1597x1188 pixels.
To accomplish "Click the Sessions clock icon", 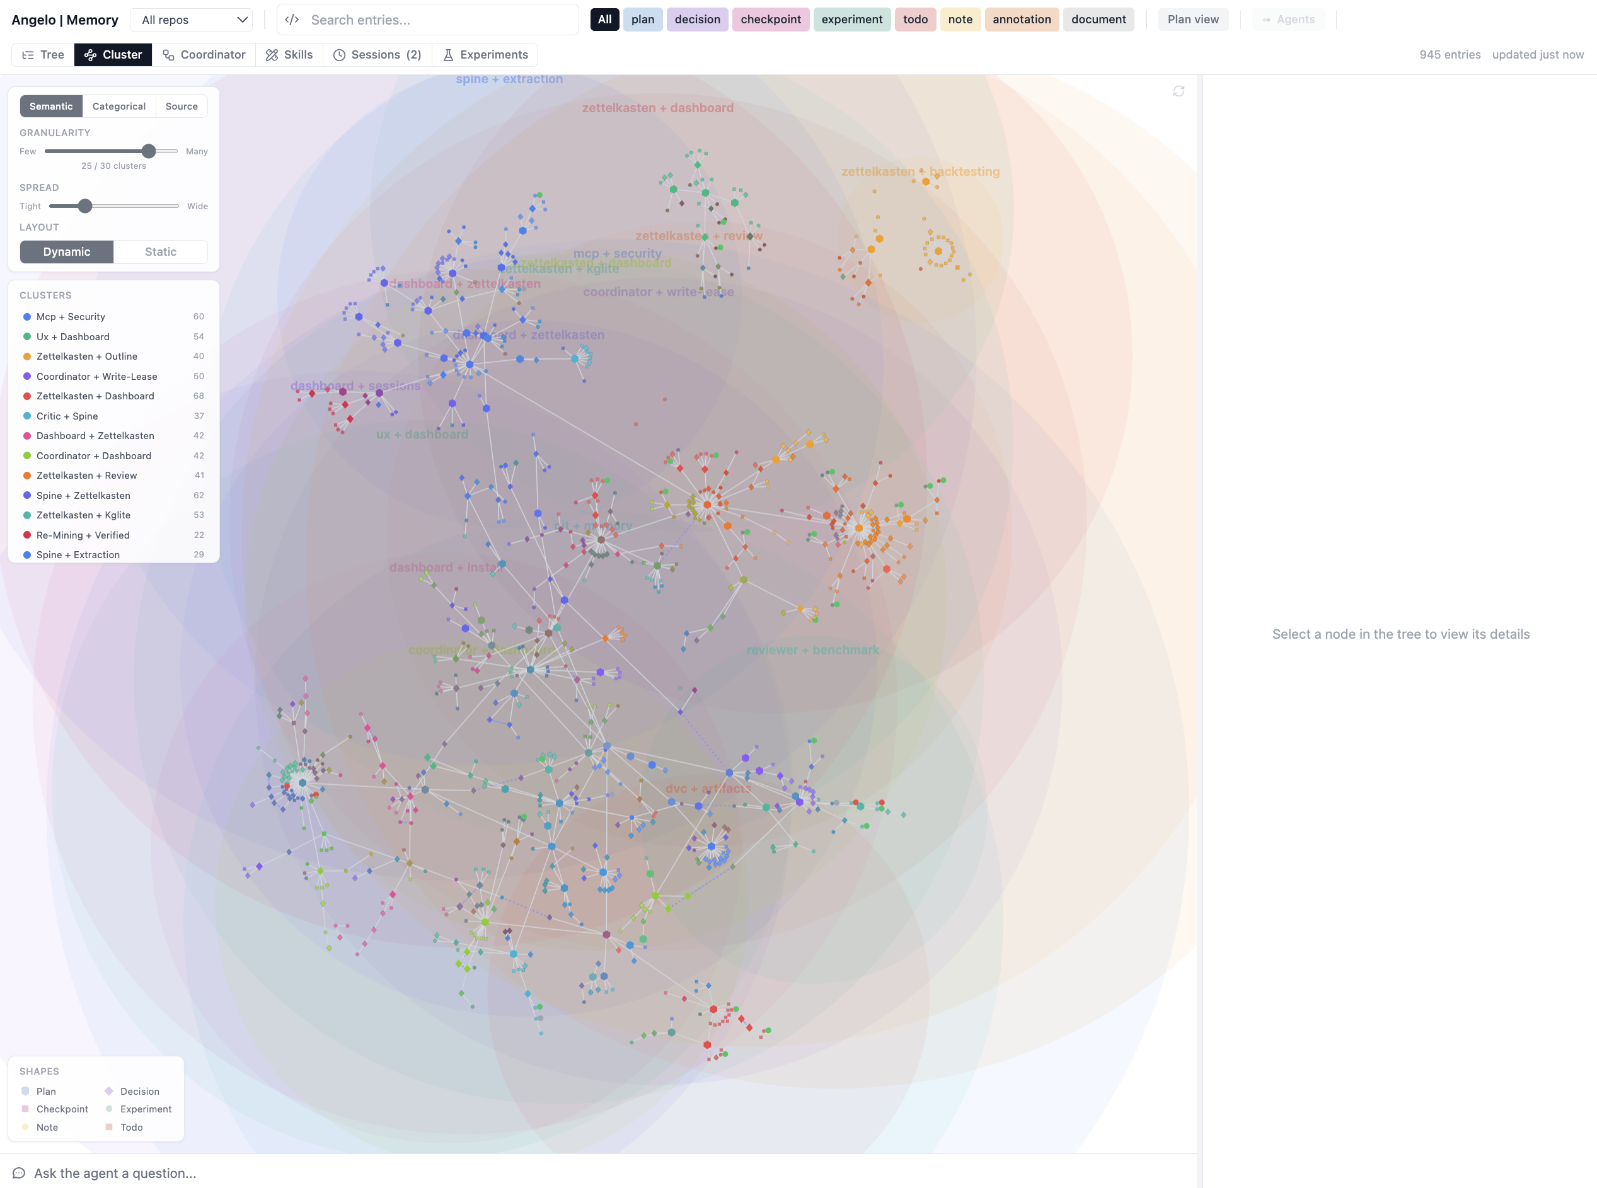I will pos(340,55).
